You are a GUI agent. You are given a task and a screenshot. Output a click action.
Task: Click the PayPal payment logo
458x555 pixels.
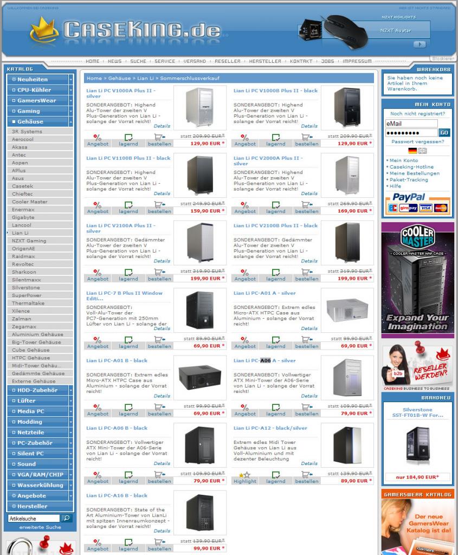(x=409, y=197)
